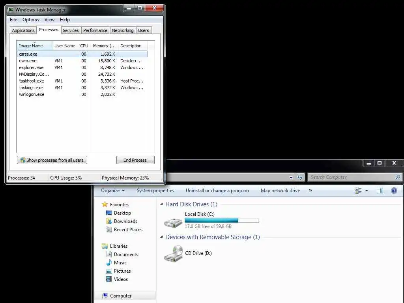
Task: Open the Options menu in Task Manager
Action: [31, 20]
